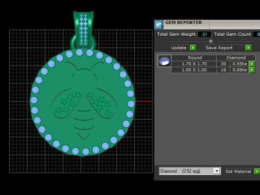Select the 1.70 X 1.70 size cell
Image resolution: width=260 pixels, height=195 pixels.
click(x=194, y=64)
